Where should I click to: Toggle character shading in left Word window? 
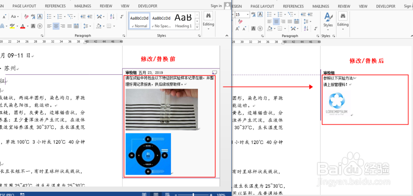33,26
